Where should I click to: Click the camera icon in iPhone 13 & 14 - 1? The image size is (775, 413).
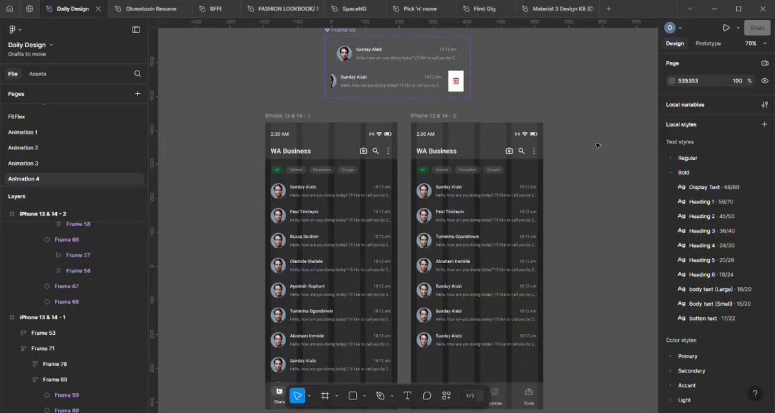(x=364, y=151)
